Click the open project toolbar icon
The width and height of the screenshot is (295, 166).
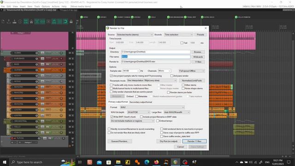point(9,22)
